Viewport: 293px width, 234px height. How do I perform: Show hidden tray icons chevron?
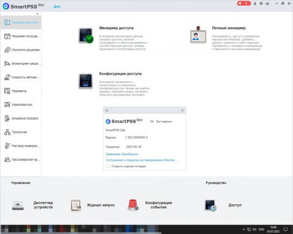tap(244, 229)
